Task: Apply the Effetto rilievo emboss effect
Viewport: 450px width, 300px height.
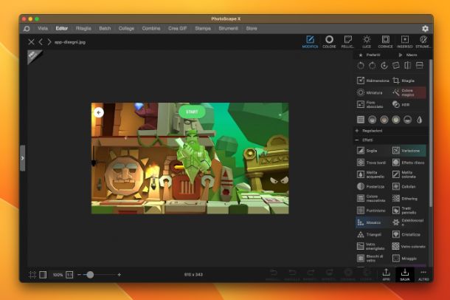Action: 409,163
